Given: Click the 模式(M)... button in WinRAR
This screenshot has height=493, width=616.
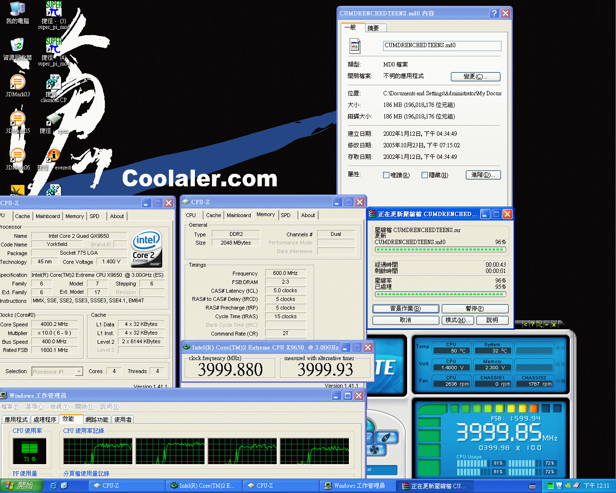Looking at the screenshot, I should 458,320.
